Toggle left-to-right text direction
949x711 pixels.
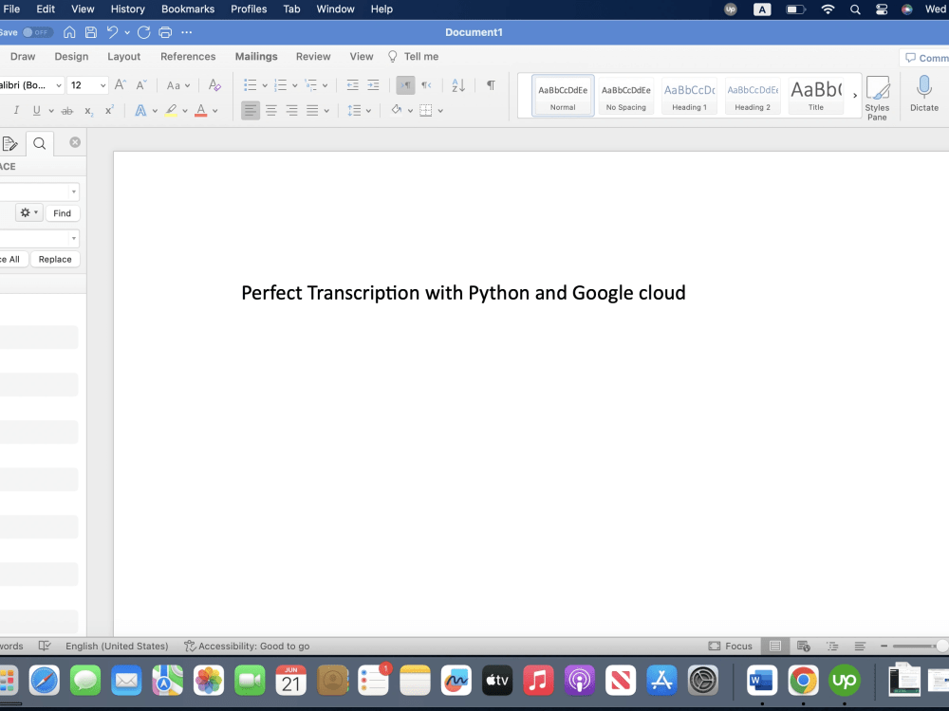tap(405, 85)
